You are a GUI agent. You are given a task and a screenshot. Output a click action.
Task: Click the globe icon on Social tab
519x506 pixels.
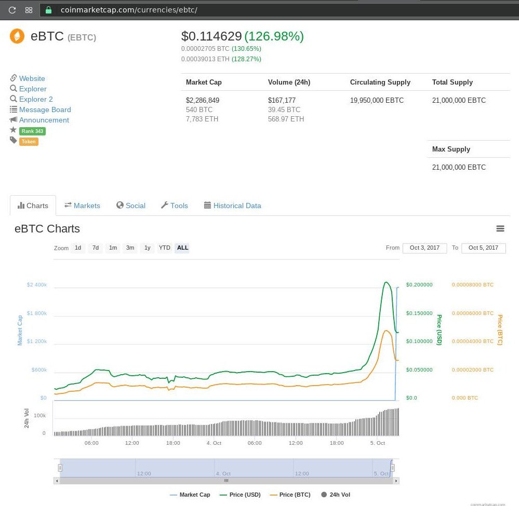(120, 205)
